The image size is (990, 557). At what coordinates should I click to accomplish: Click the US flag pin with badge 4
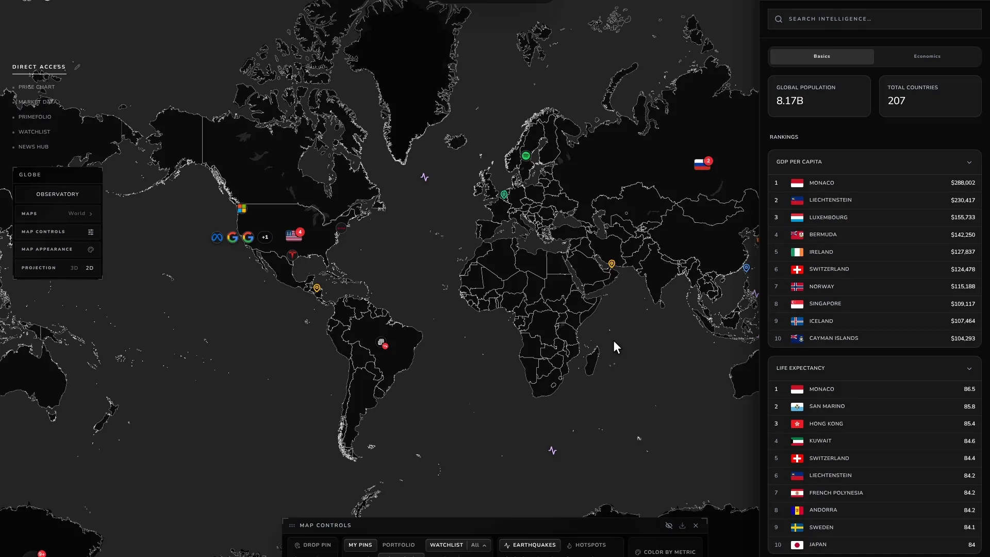pos(294,236)
